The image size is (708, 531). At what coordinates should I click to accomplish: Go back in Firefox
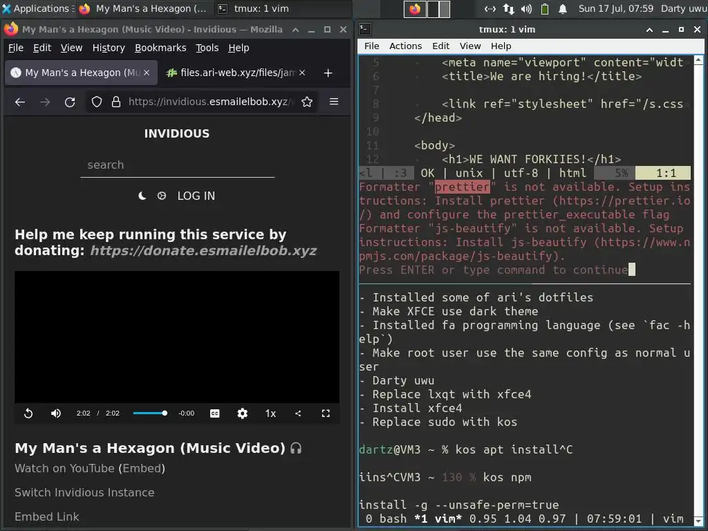coord(20,102)
